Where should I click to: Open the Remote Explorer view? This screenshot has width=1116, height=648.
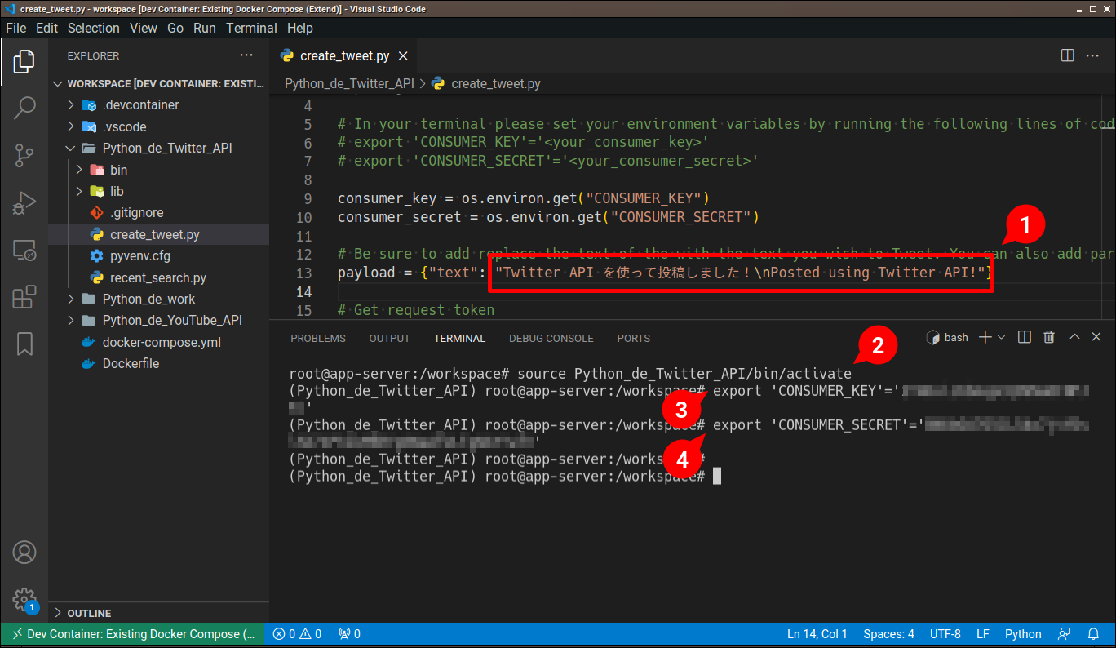24,251
